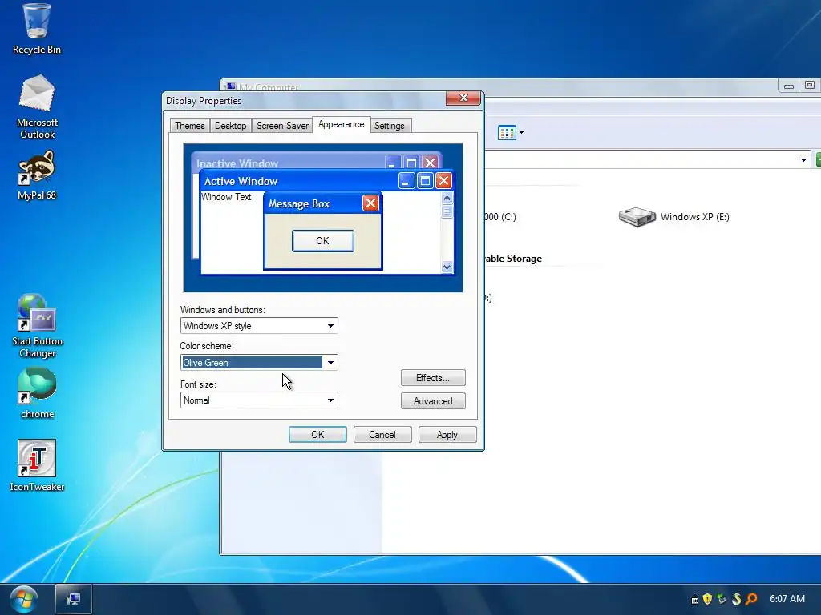The height and width of the screenshot is (615, 821).
Task: Click the Active Window preview close icon
Action: click(443, 181)
